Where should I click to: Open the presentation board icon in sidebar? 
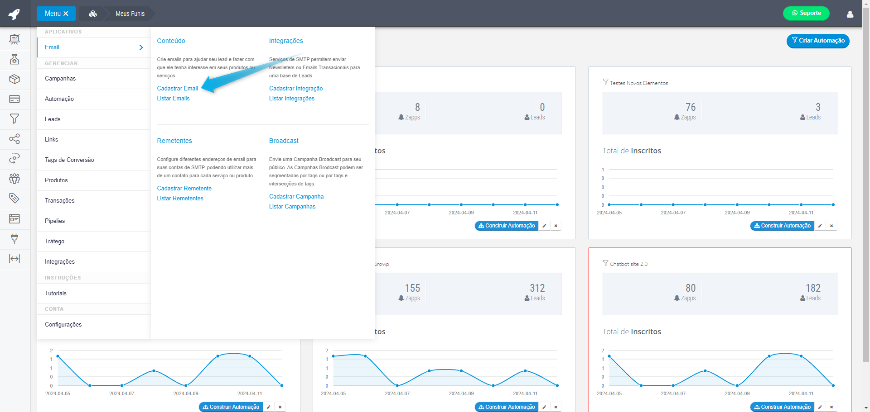[x=14, y=39]
